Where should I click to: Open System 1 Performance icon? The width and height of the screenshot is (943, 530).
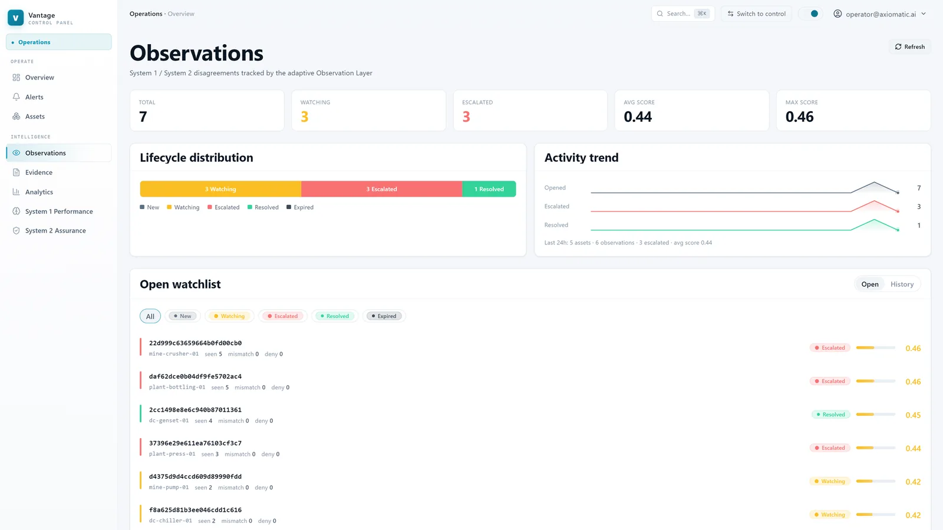[17, 211]
